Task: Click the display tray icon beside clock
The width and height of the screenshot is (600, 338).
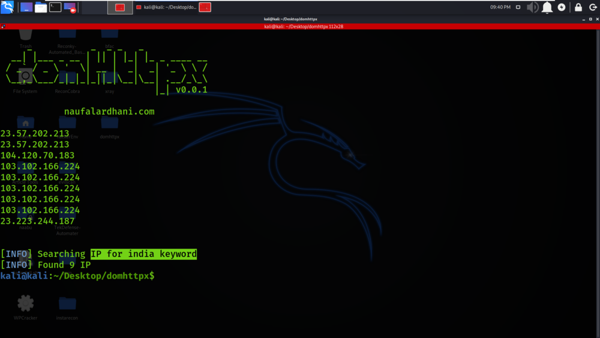Action: click(x=518, y=7)
